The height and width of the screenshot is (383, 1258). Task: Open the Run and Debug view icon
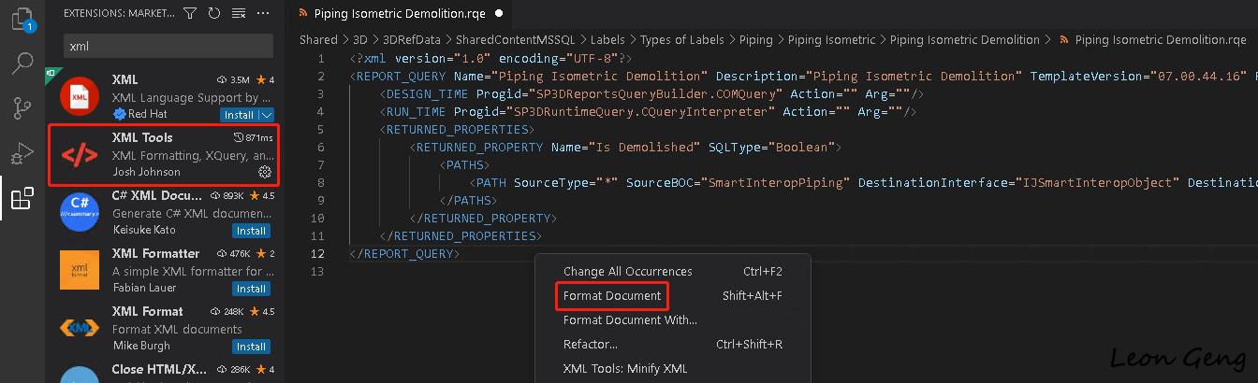[x=22, y=152]
